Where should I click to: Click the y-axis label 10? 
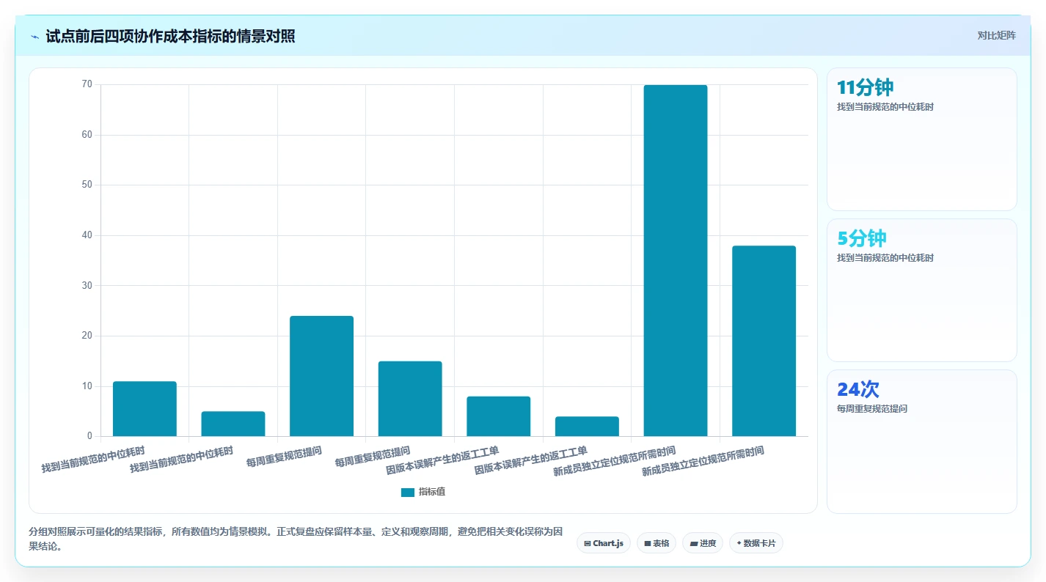pos(87,386)
